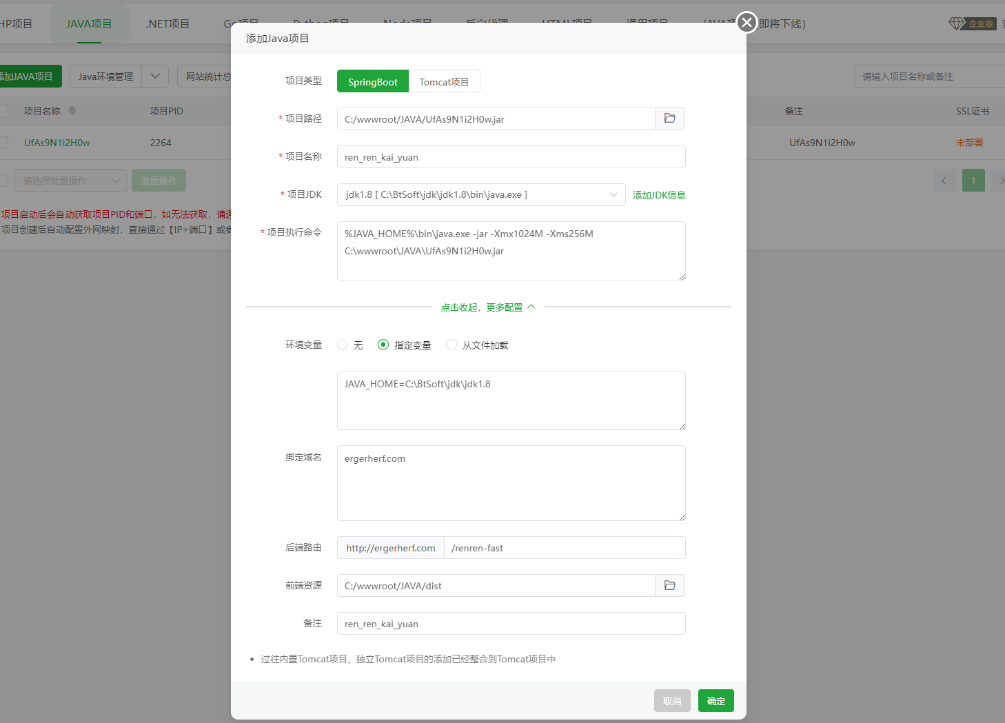Open the project JDK dropdown
The height and width of the screenshot is (723, 1005).
point(480,195)
